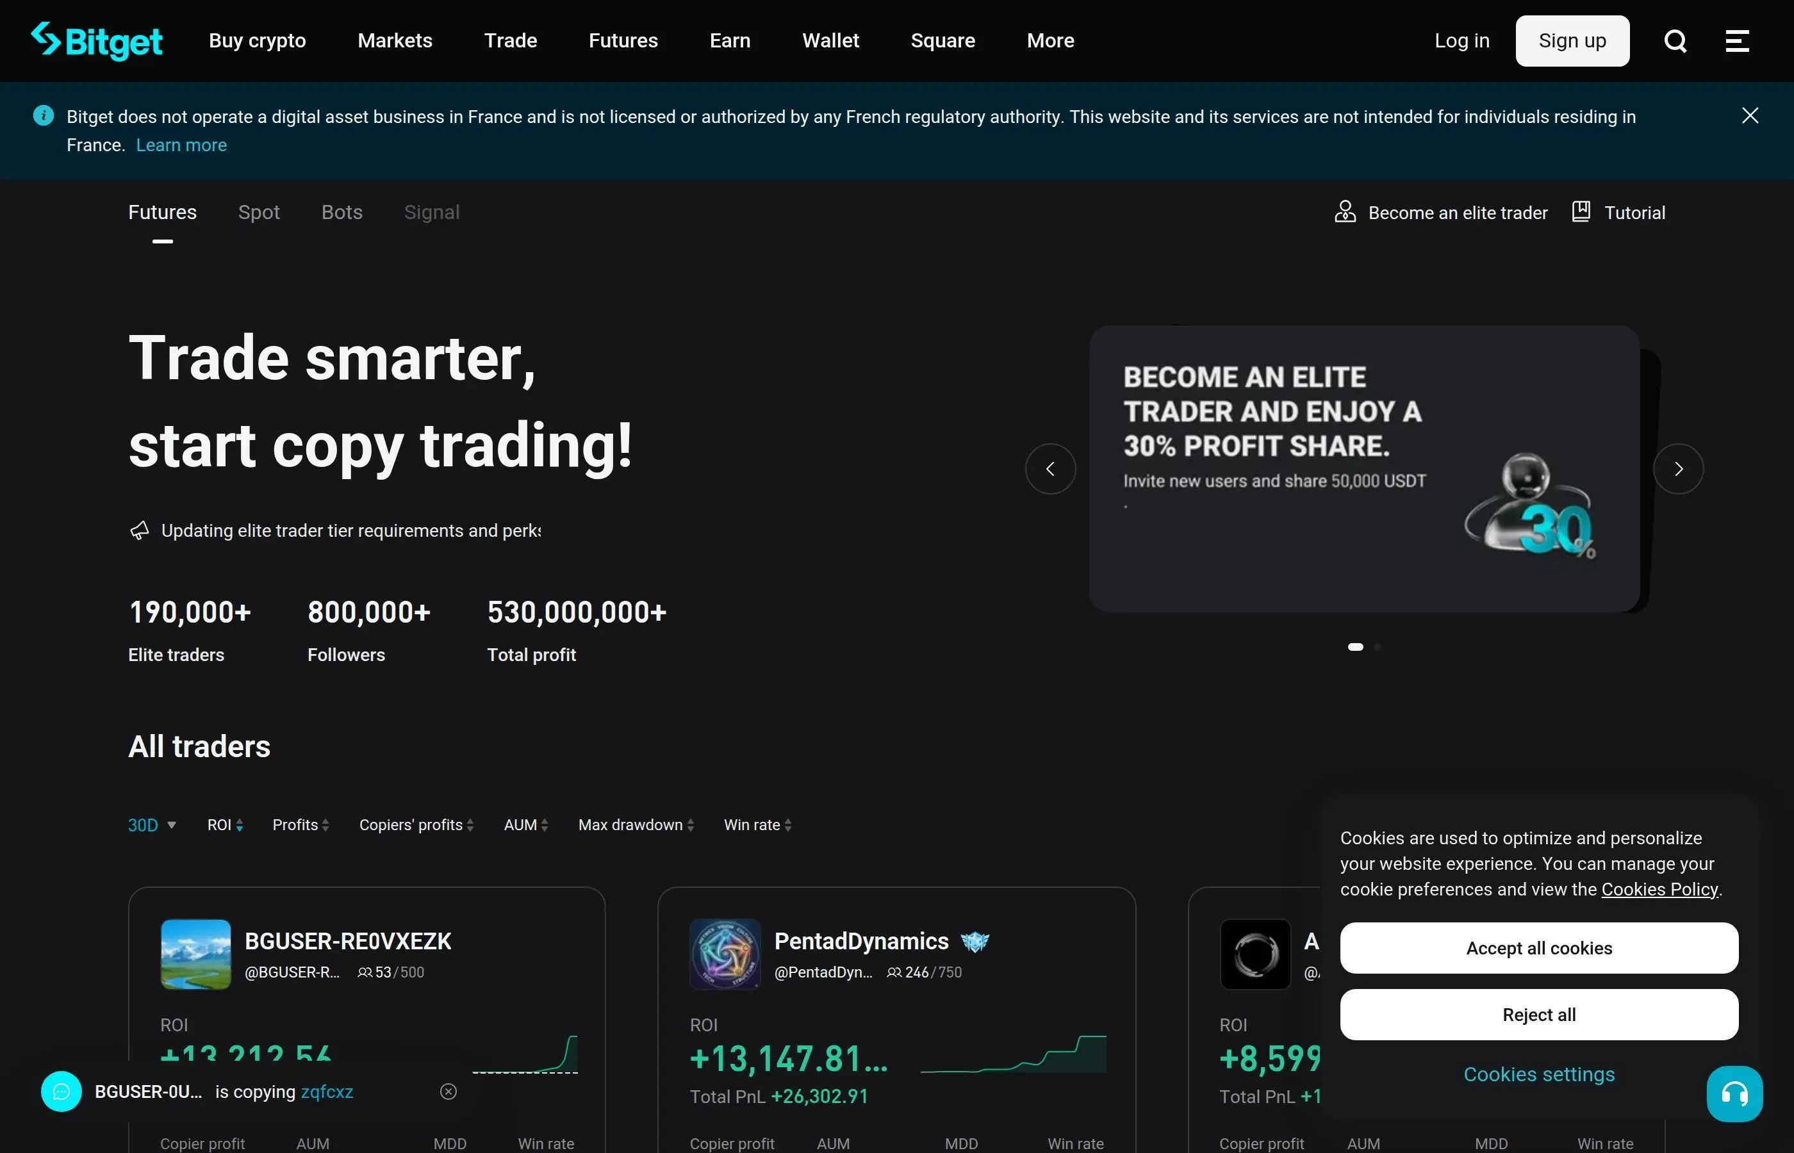The height and width of the screenshot is (1153, 1794).
Task: Click the Become an elite trader icon
Action: click(x=1345, y=212)
